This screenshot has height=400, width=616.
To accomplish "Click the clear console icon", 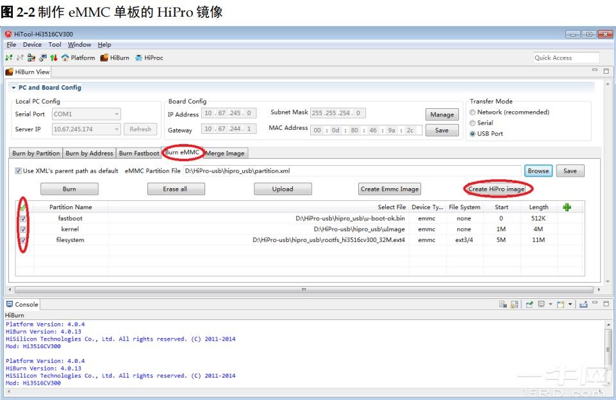I will click(x=505, y=304).
